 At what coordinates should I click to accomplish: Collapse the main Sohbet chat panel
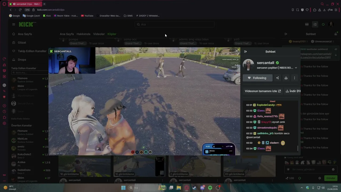(286, 34)
